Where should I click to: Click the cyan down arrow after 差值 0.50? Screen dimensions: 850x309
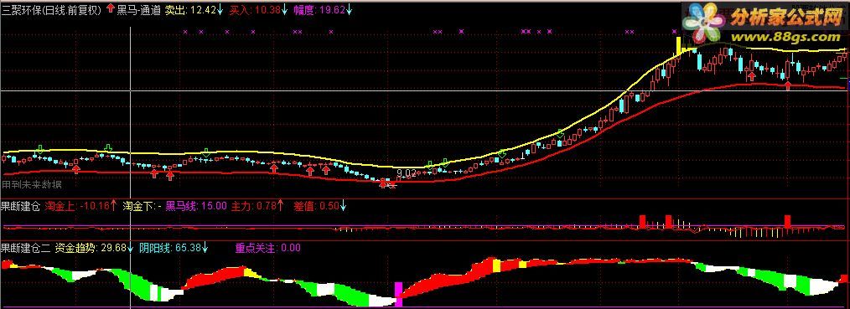point(343,206)
